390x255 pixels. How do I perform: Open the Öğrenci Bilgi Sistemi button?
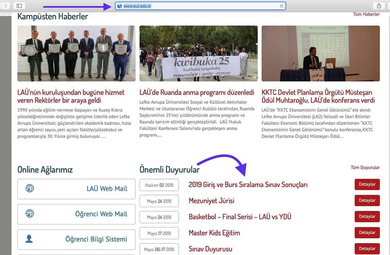click(x=76, y=239)
